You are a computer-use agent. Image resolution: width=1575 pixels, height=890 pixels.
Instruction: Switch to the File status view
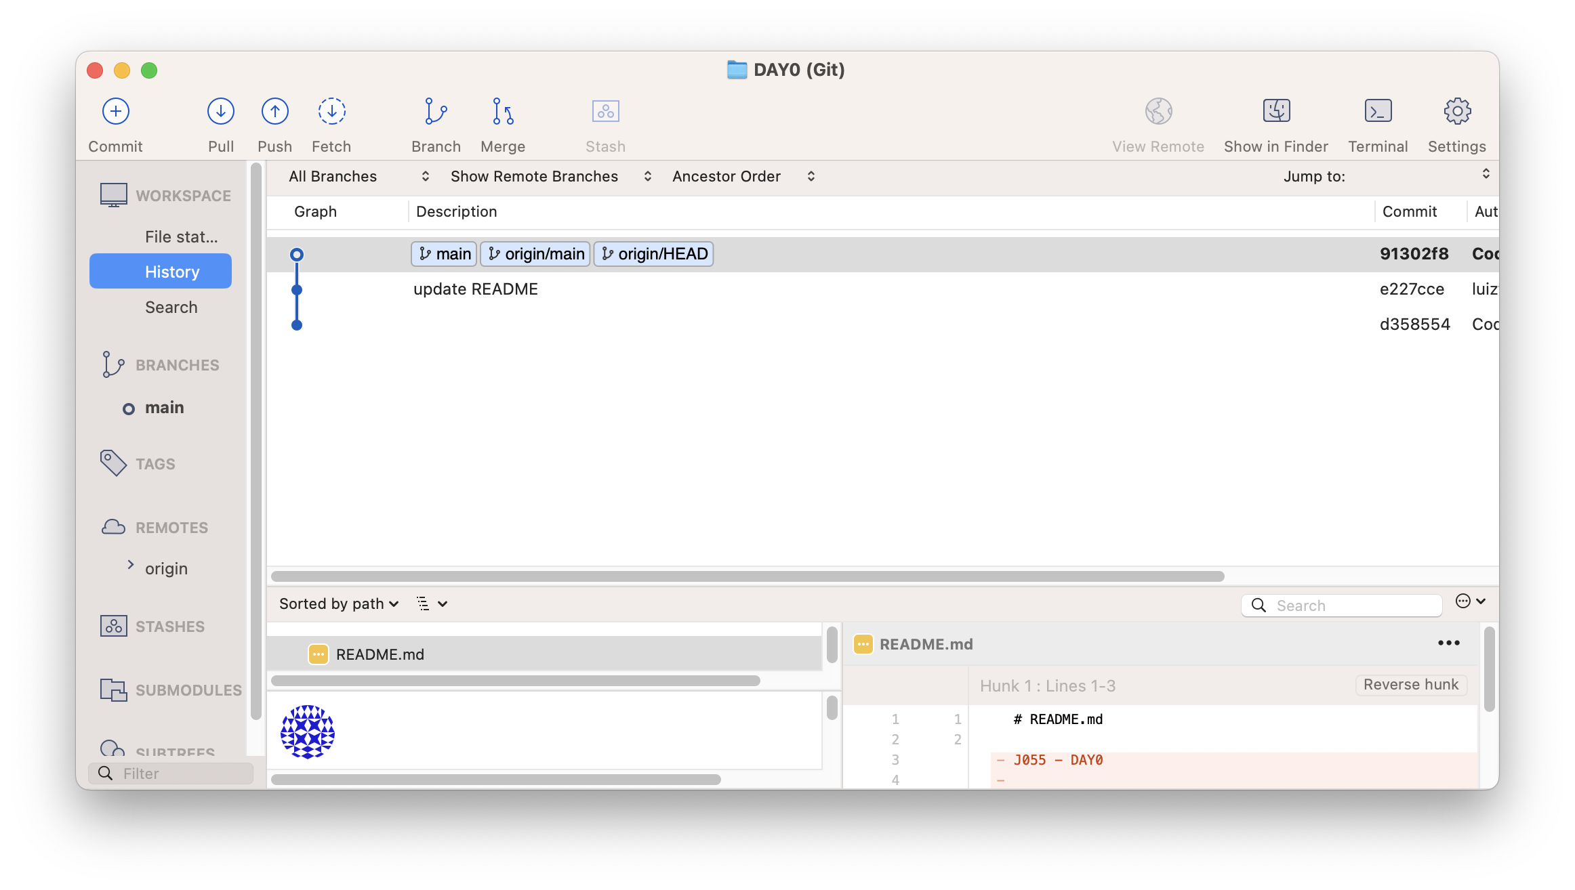(181, 237)
